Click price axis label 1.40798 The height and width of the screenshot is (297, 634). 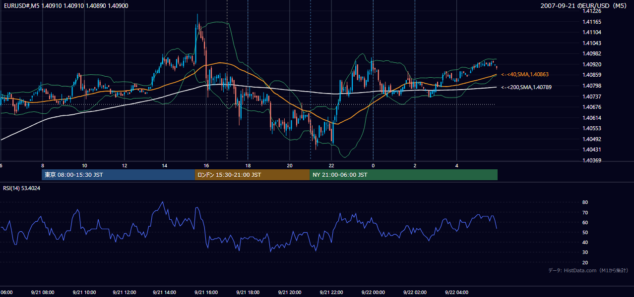pos(591,86)
